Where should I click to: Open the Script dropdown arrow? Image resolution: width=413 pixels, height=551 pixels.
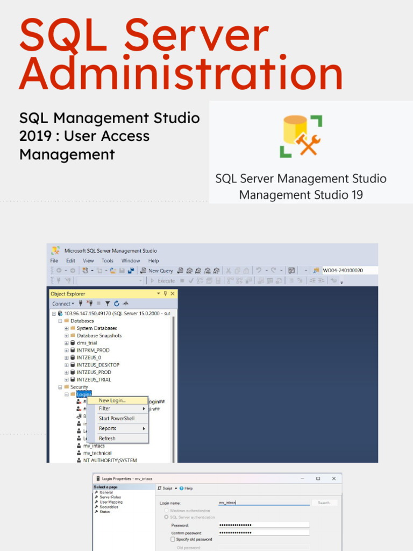click(176, 489)
